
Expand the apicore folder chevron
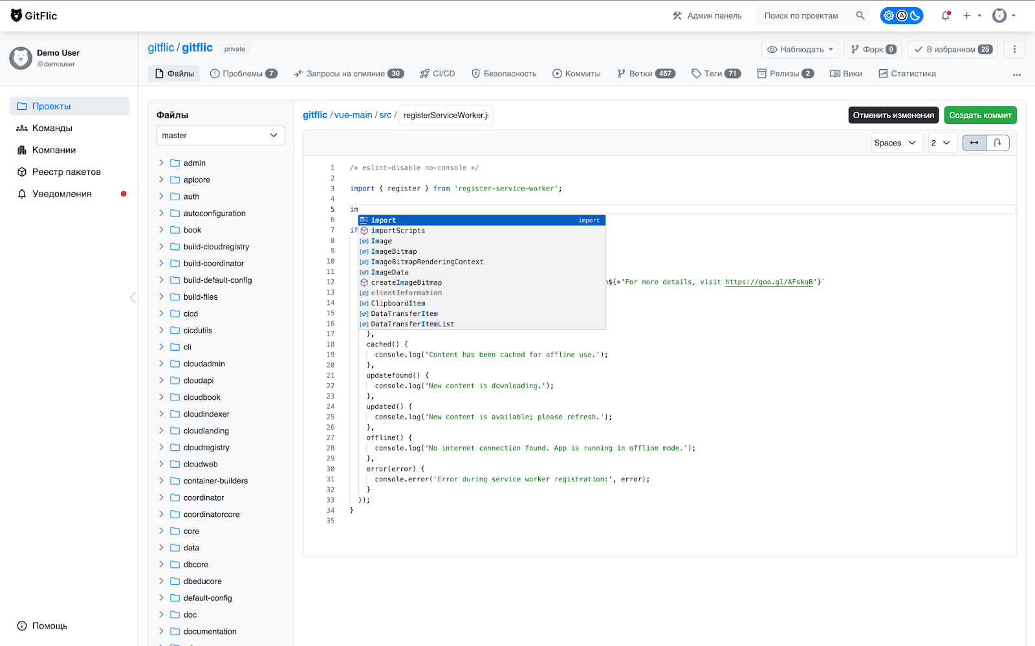pos(162,180)
